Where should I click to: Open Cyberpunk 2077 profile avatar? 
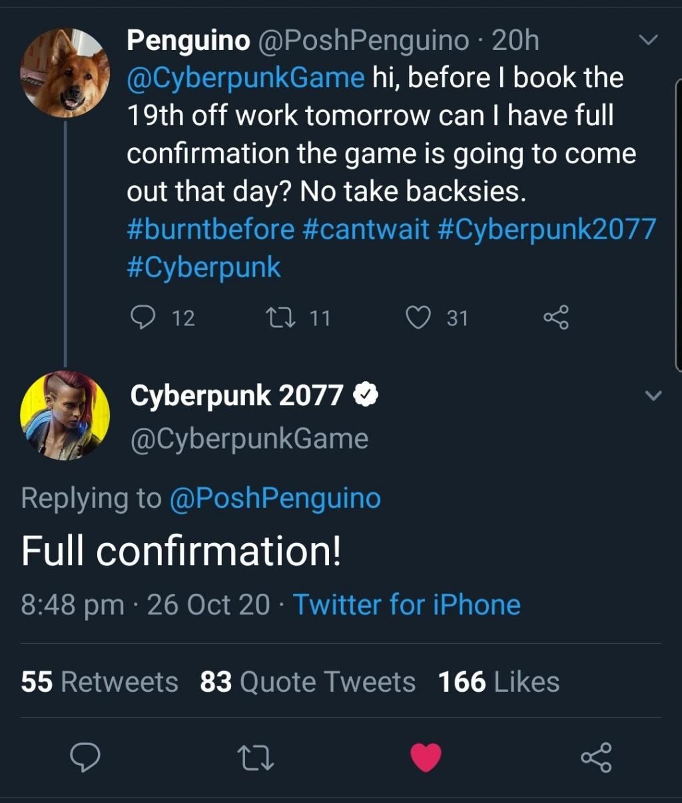click(65, 415)
